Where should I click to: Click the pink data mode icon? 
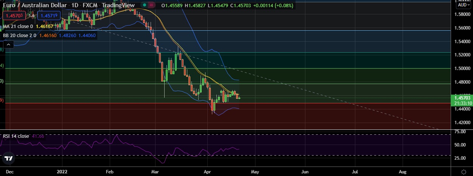pyautogui.click(x=152, y=5)
